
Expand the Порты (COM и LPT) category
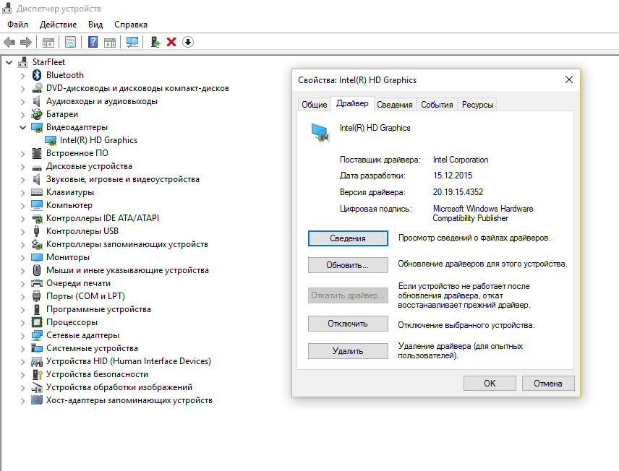coord(23,297)
